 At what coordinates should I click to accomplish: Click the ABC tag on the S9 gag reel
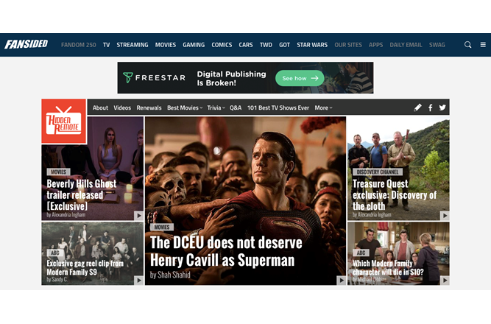[x=54, y=253]
